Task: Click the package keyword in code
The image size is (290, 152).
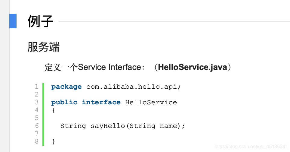Action: point(66,87)
